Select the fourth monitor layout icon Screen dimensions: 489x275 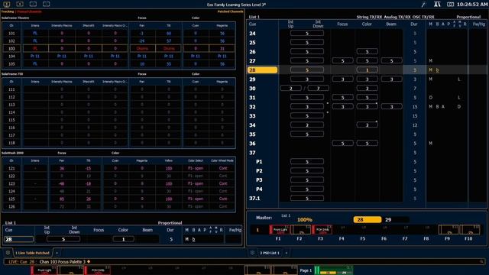pos(47,4)
